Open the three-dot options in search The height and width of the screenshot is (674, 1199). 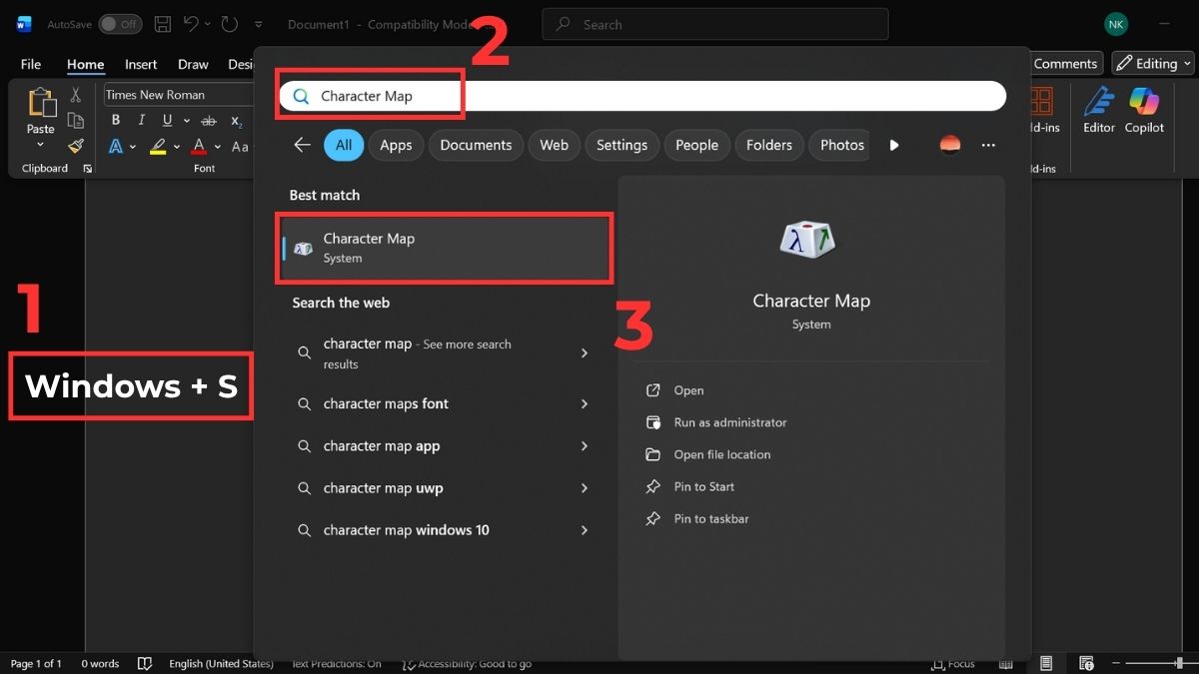click(988, 145)
